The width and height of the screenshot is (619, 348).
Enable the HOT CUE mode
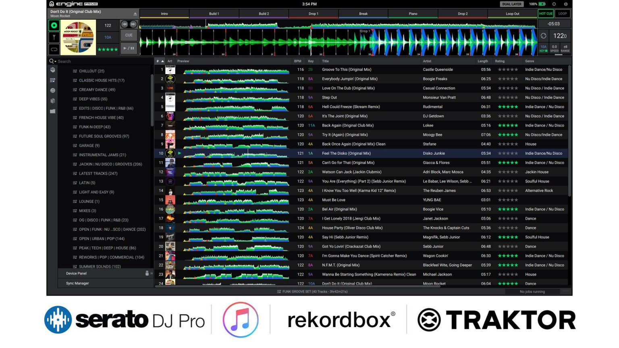click(546, 13)
